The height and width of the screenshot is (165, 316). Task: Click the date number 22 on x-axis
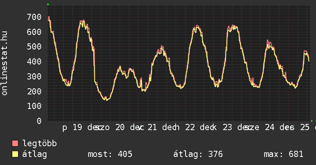(x=190, y=128)
